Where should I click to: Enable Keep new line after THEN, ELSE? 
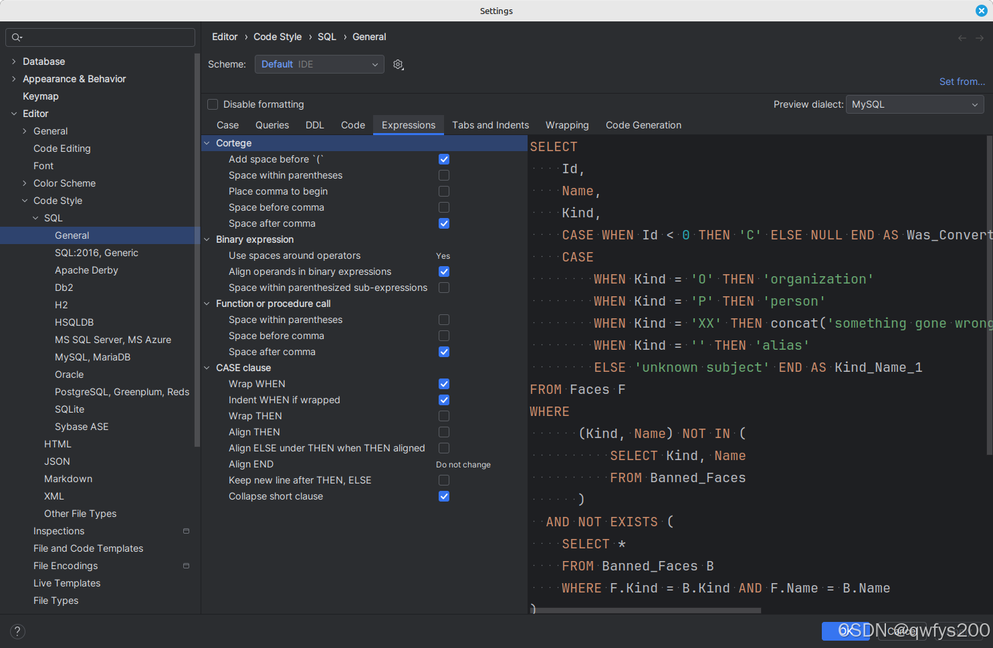(444, 480)
